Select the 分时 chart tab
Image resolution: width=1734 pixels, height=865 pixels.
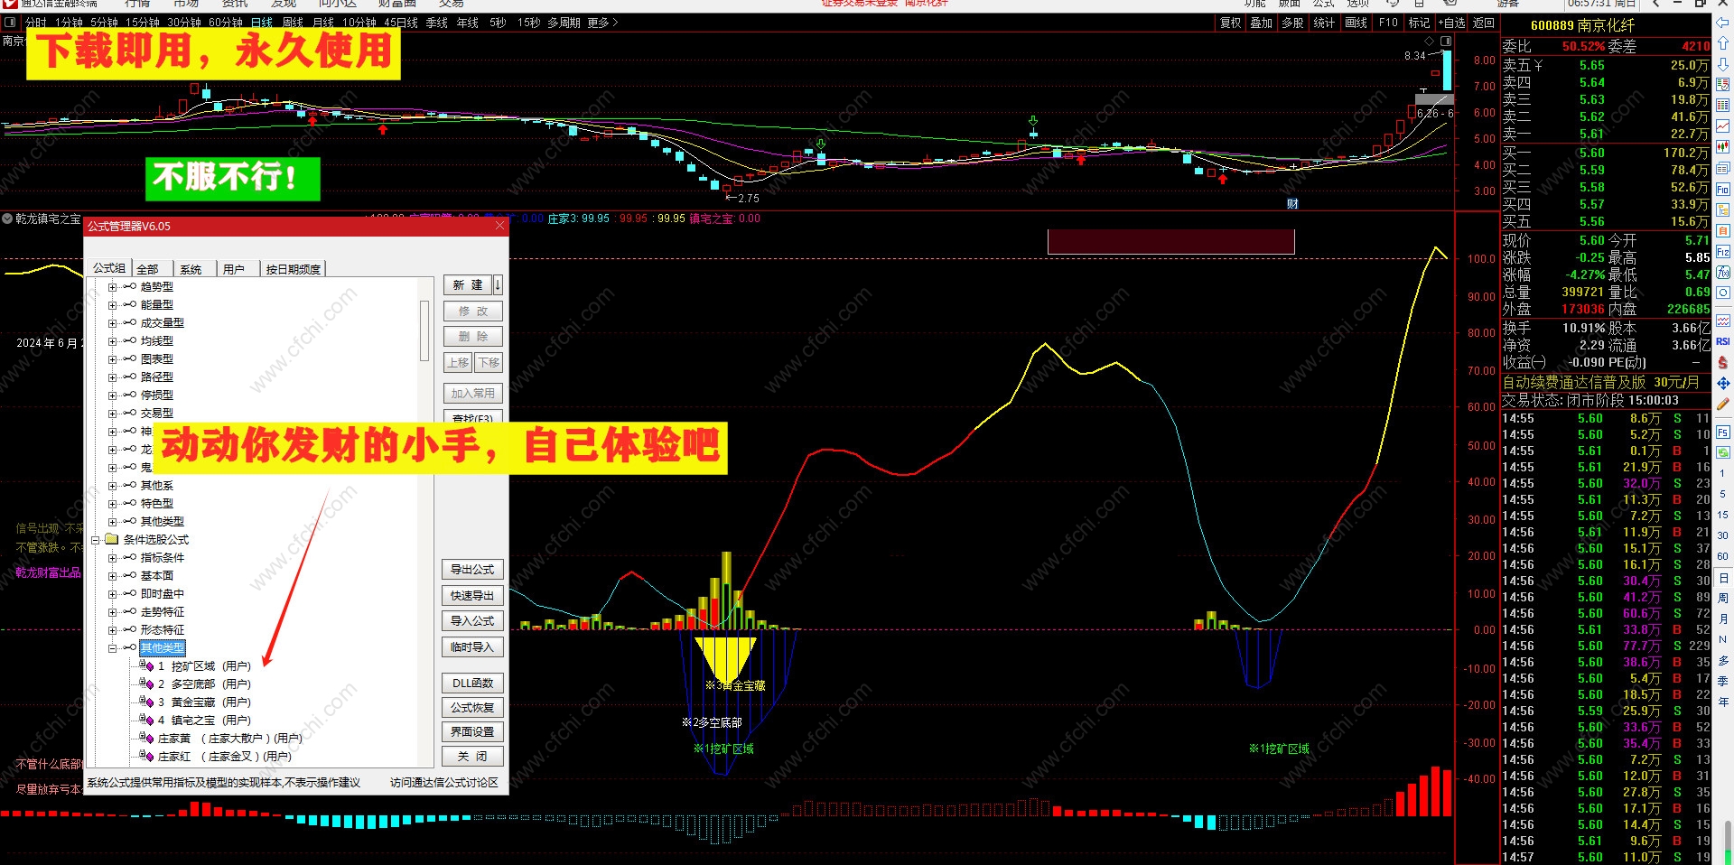pos(36,23)
